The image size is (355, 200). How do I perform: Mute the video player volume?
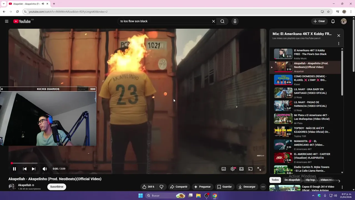click(45, 169)
